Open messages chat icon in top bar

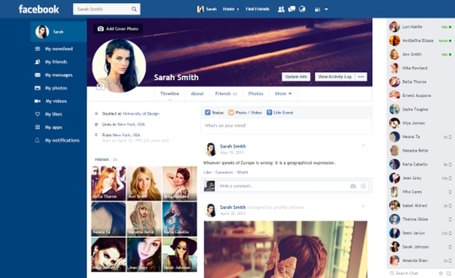pos(292,9)
